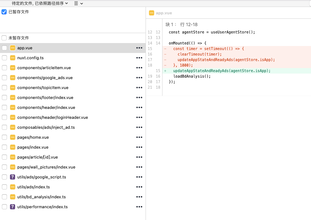311x220 pixels.
Task: Open the more-options menu for utils/ads/google_script.ts
Action: (139, 177)
